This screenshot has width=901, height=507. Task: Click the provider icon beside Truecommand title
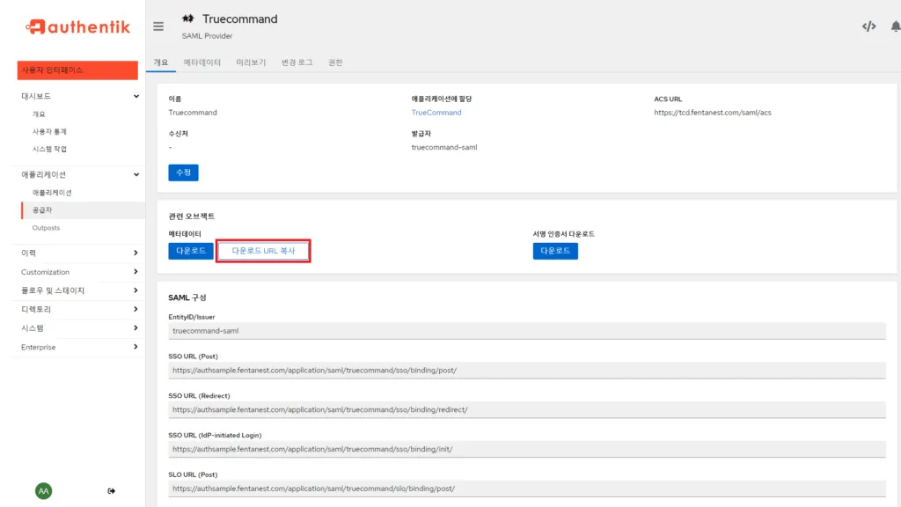(x=187, y=18)
